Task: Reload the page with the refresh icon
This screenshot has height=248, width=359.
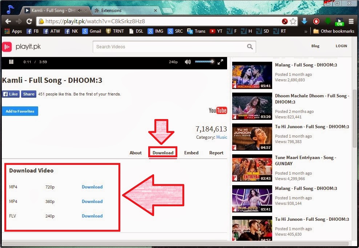Action: [x=29, y=21]
